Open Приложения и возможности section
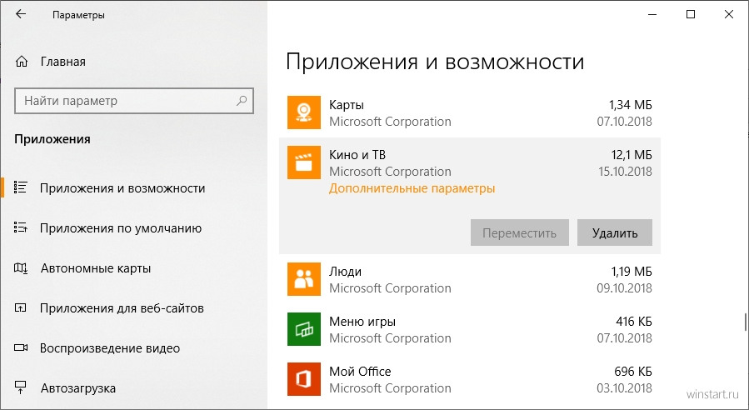The width and height of the screenshot is (749, 410). (x=122, y=188)
